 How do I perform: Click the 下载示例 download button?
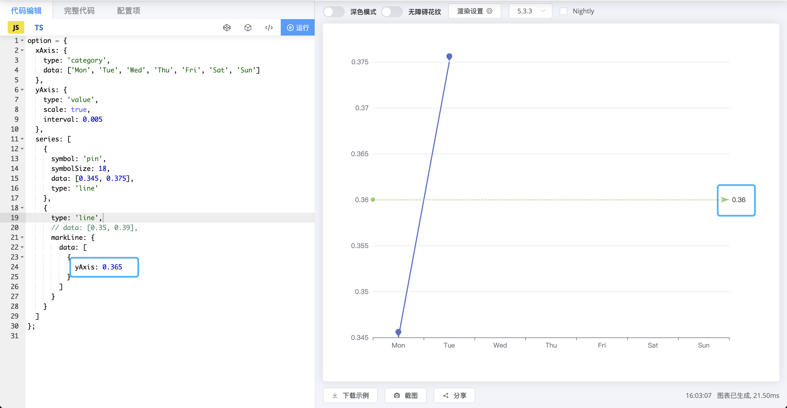coord(350,395)
